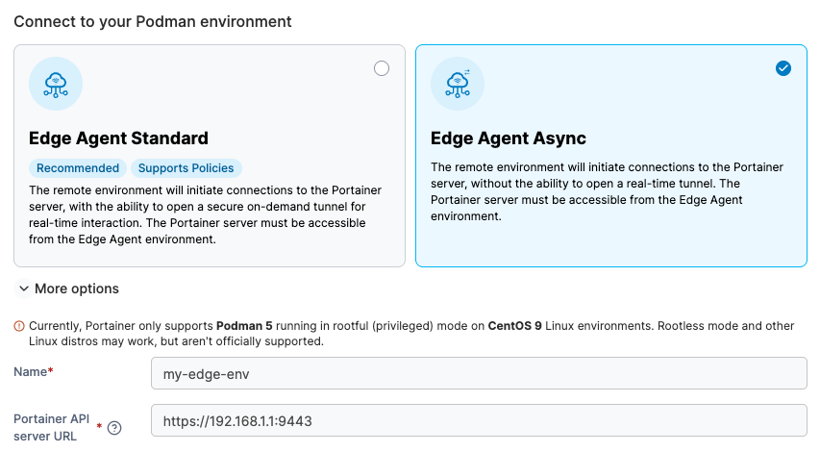820x452 pixels.
Task: Click the checked Edge Agent Async radio indicator
Action: 783,68
